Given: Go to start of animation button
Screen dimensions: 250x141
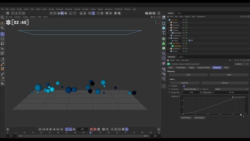Looking at the screenshot, I should click(x=40, y=129).
